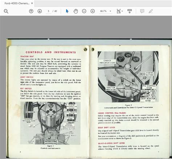This screenshot has height=159, width=172.
Task: Zoom in using the plus button
Action: pyautogui.click(x=93, y=11)
